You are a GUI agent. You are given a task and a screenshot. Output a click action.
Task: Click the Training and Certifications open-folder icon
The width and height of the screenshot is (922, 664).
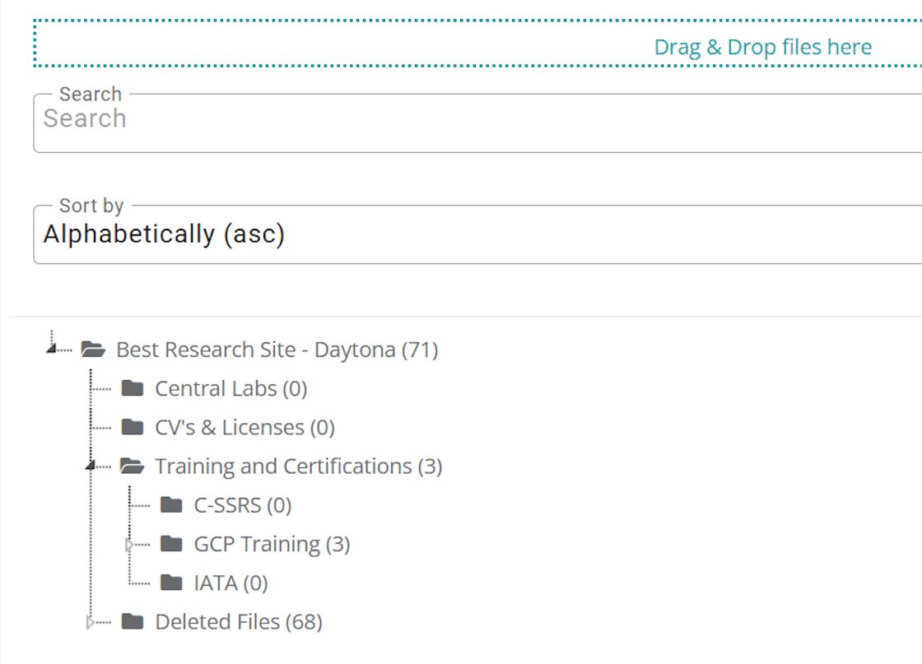click(132, 466)
